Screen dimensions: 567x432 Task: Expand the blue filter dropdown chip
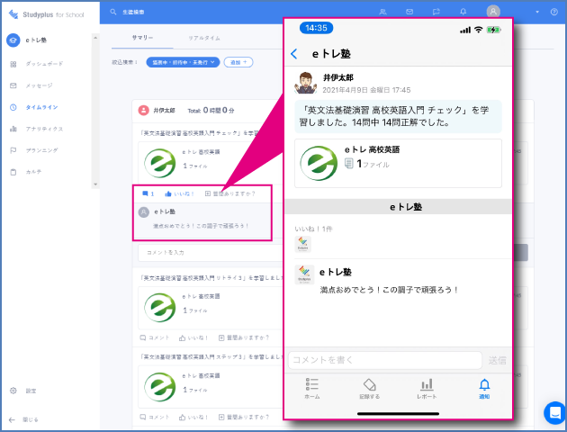coord(183,62)
